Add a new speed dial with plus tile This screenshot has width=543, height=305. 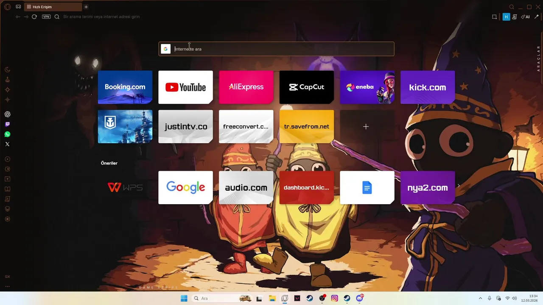(367, 127)
